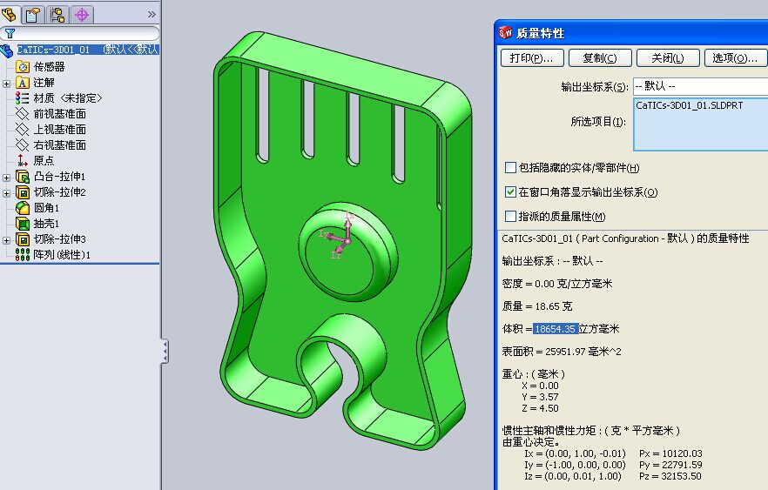Click the 打印(P)... button

coord(531,58)
